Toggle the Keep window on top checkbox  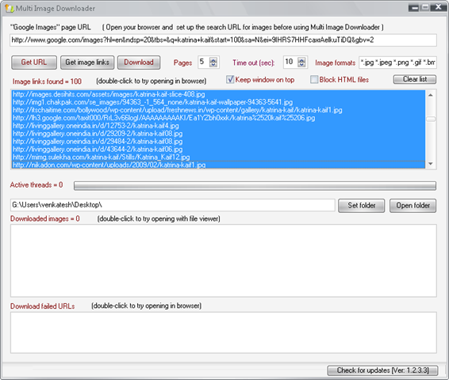230,79
